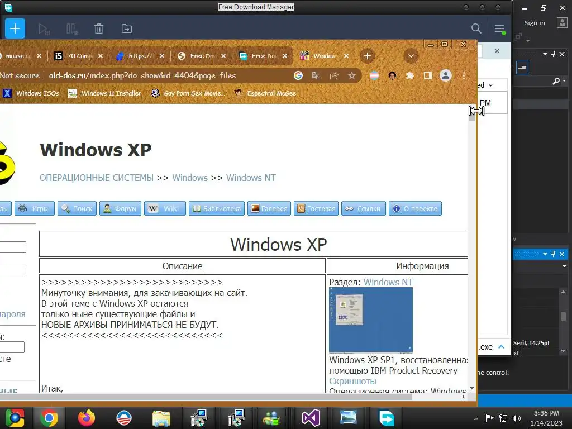Click the down arrow of page's vertical scrollbar
The height and width of the screenshot is (429, 572).
pyautogui.click(x=471, y=389)
